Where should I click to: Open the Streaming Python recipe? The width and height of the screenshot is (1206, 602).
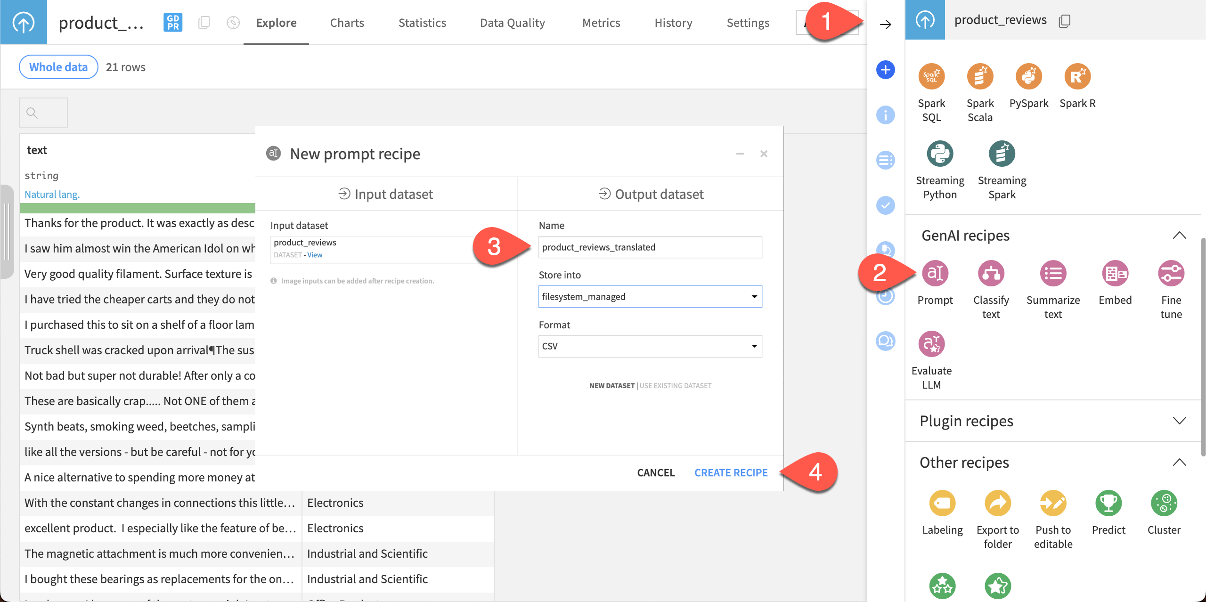939,153
